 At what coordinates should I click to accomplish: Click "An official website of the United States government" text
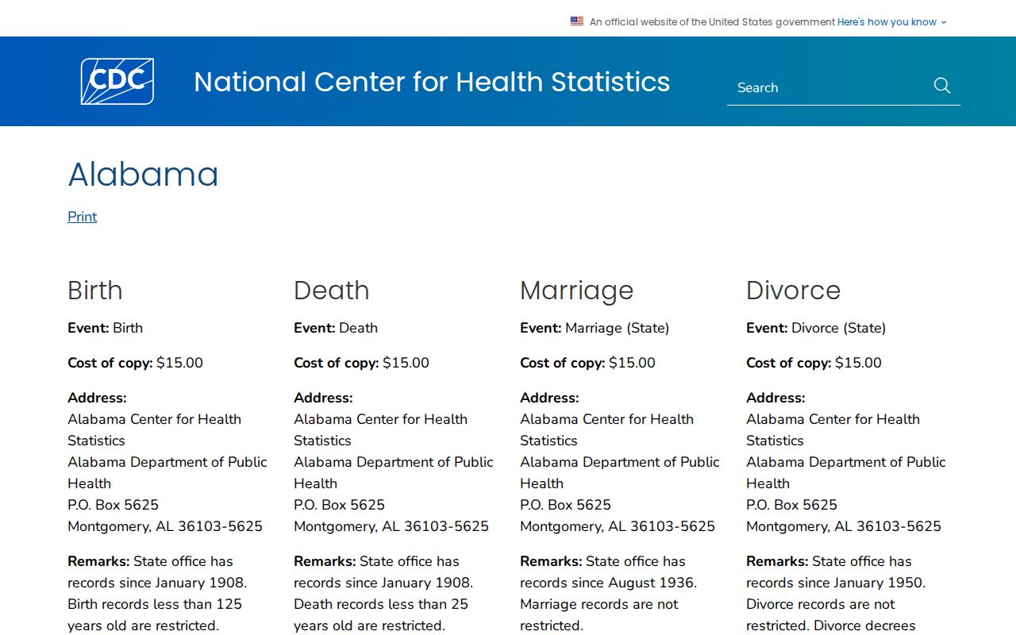[x=712, y=22]
